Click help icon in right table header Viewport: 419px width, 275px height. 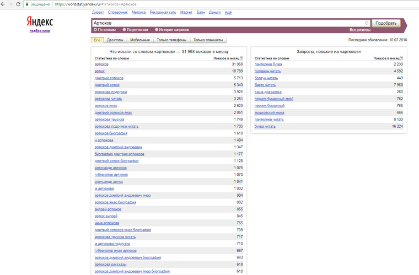[x=401, y=58]
